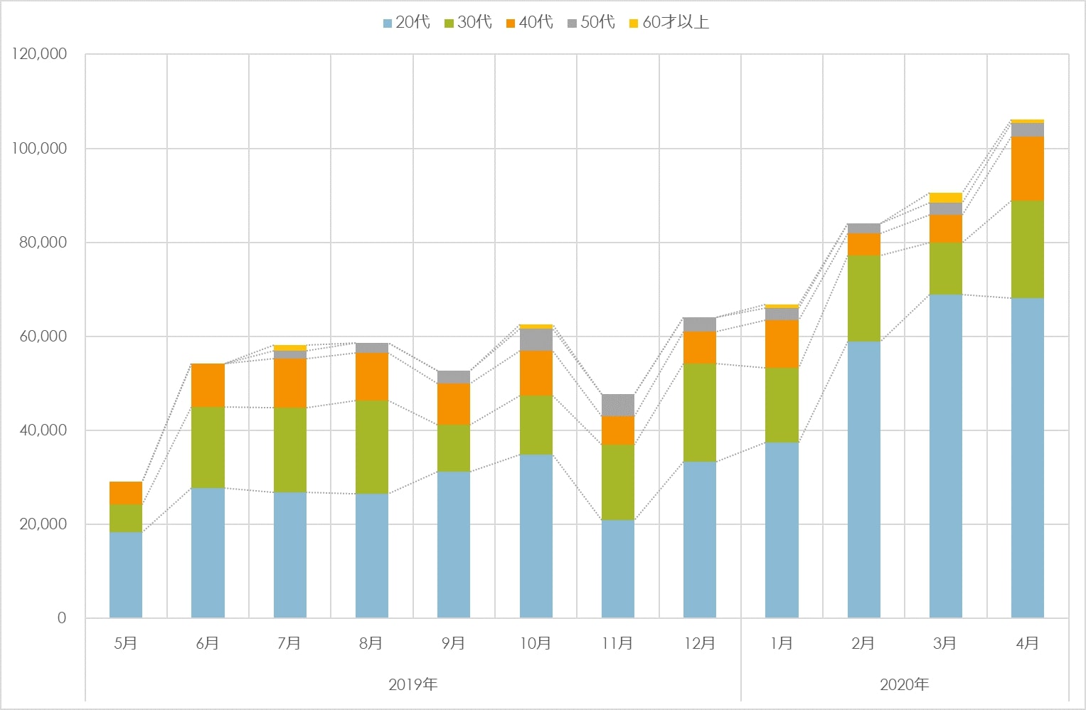Screen dimensions: 1086x710
Task: Select the orange 40代 segment for 9月
Action: click(x=454, y=404)
